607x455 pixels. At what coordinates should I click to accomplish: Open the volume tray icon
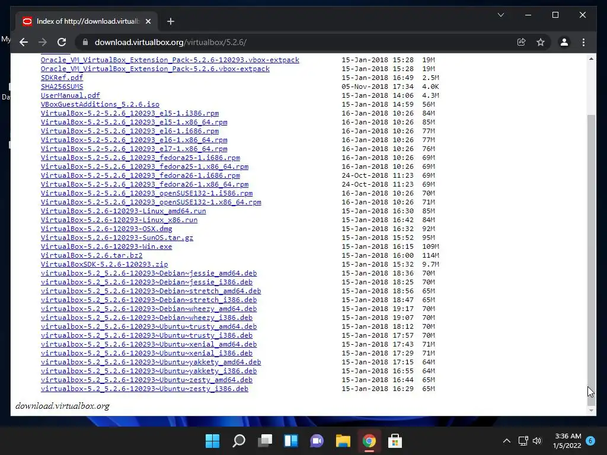[x=537, y=441]
